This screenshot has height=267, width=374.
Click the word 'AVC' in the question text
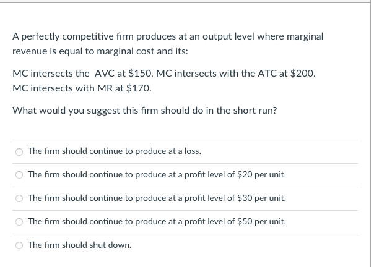pos(105,74)
